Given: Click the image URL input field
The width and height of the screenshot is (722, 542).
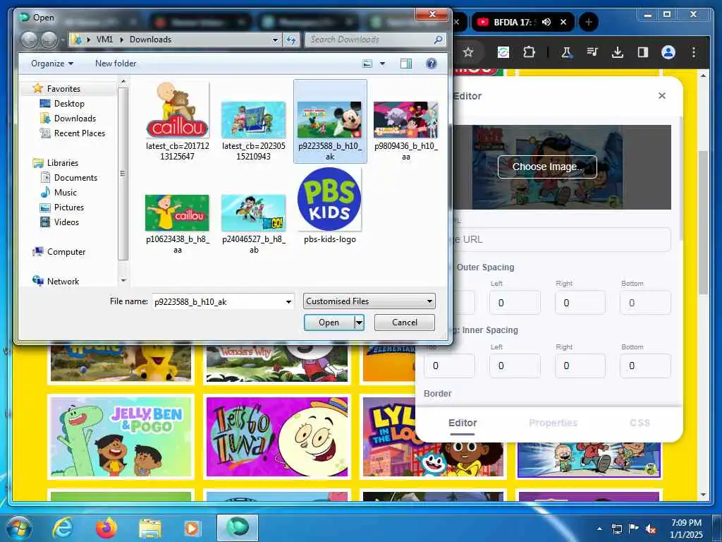Looking at the screenshot, I should coord(561,240).
